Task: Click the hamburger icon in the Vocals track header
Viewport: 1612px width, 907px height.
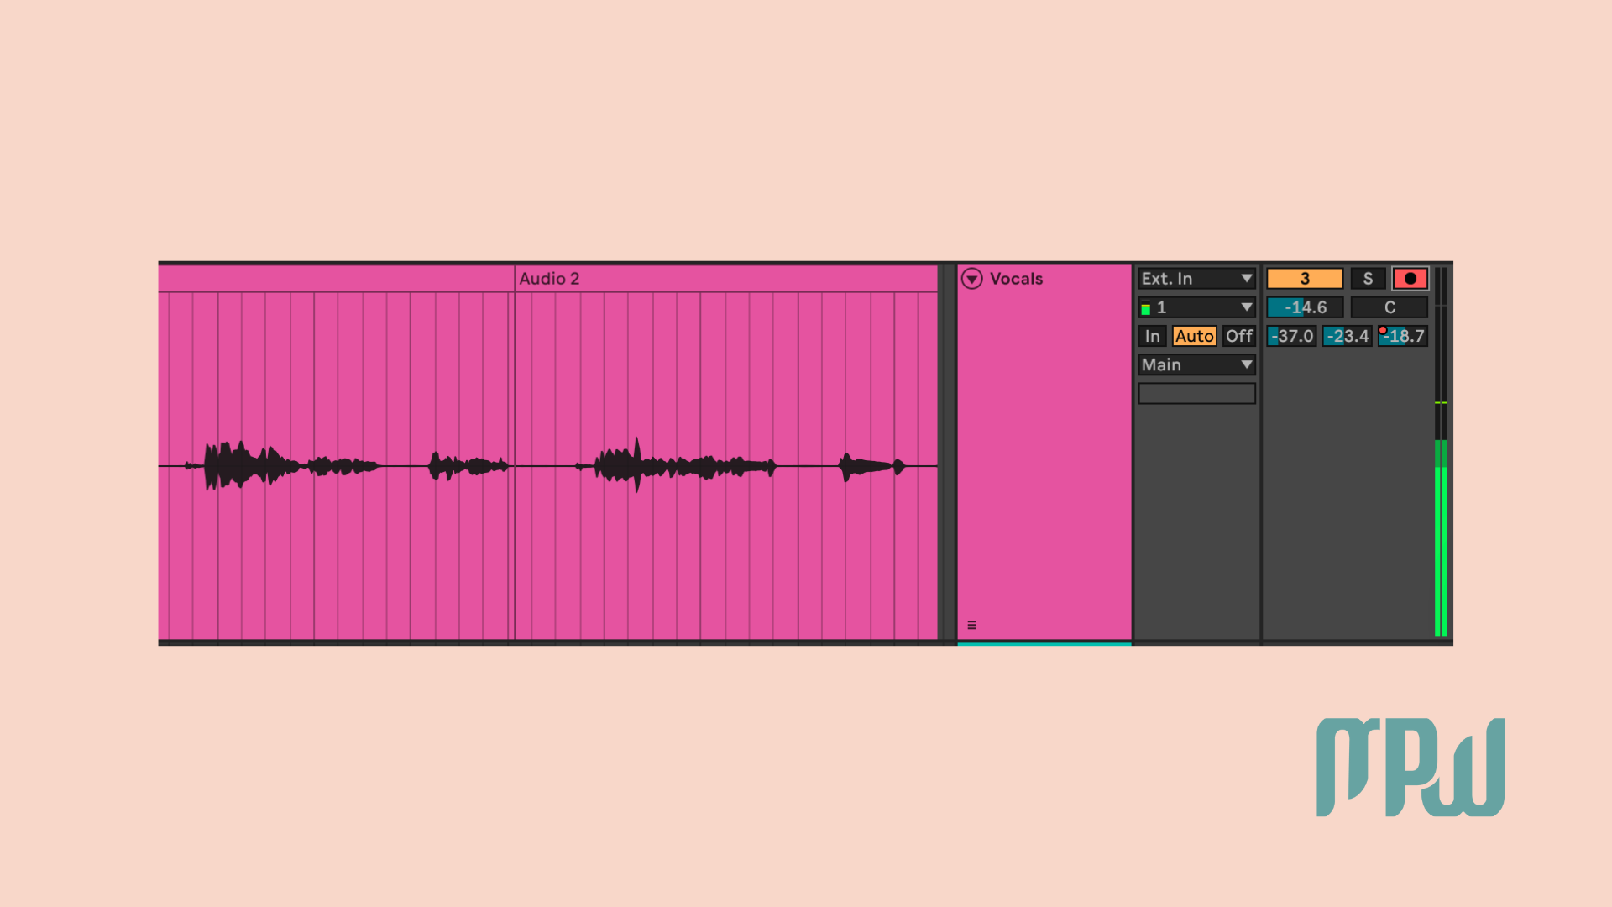Action: [971, 624]
